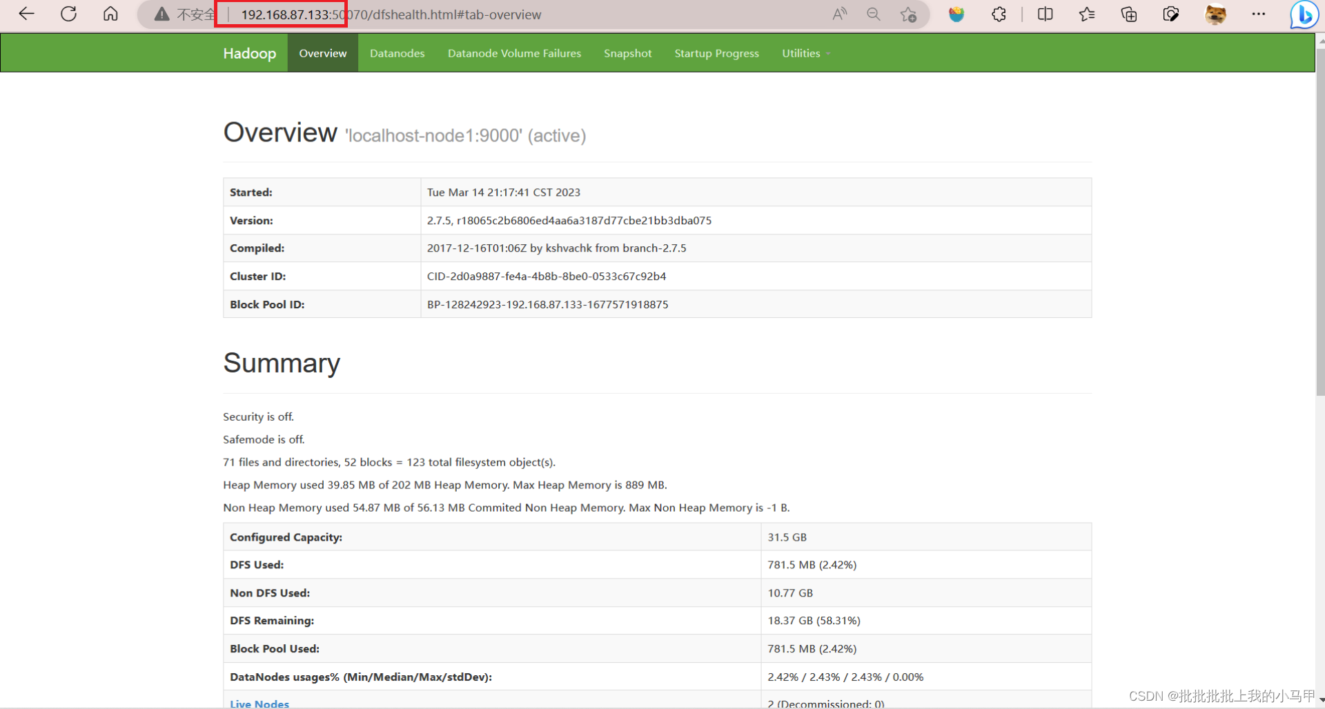Image resolution: width=1325 pixels, height=709 pixels.
Task: Select the Version value 2.7.5 text
Action: (569, 221)
